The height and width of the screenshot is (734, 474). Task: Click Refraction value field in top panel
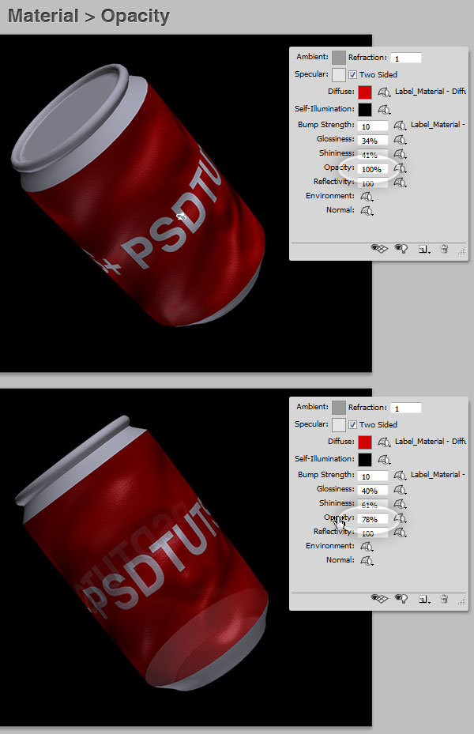(406, 58)
